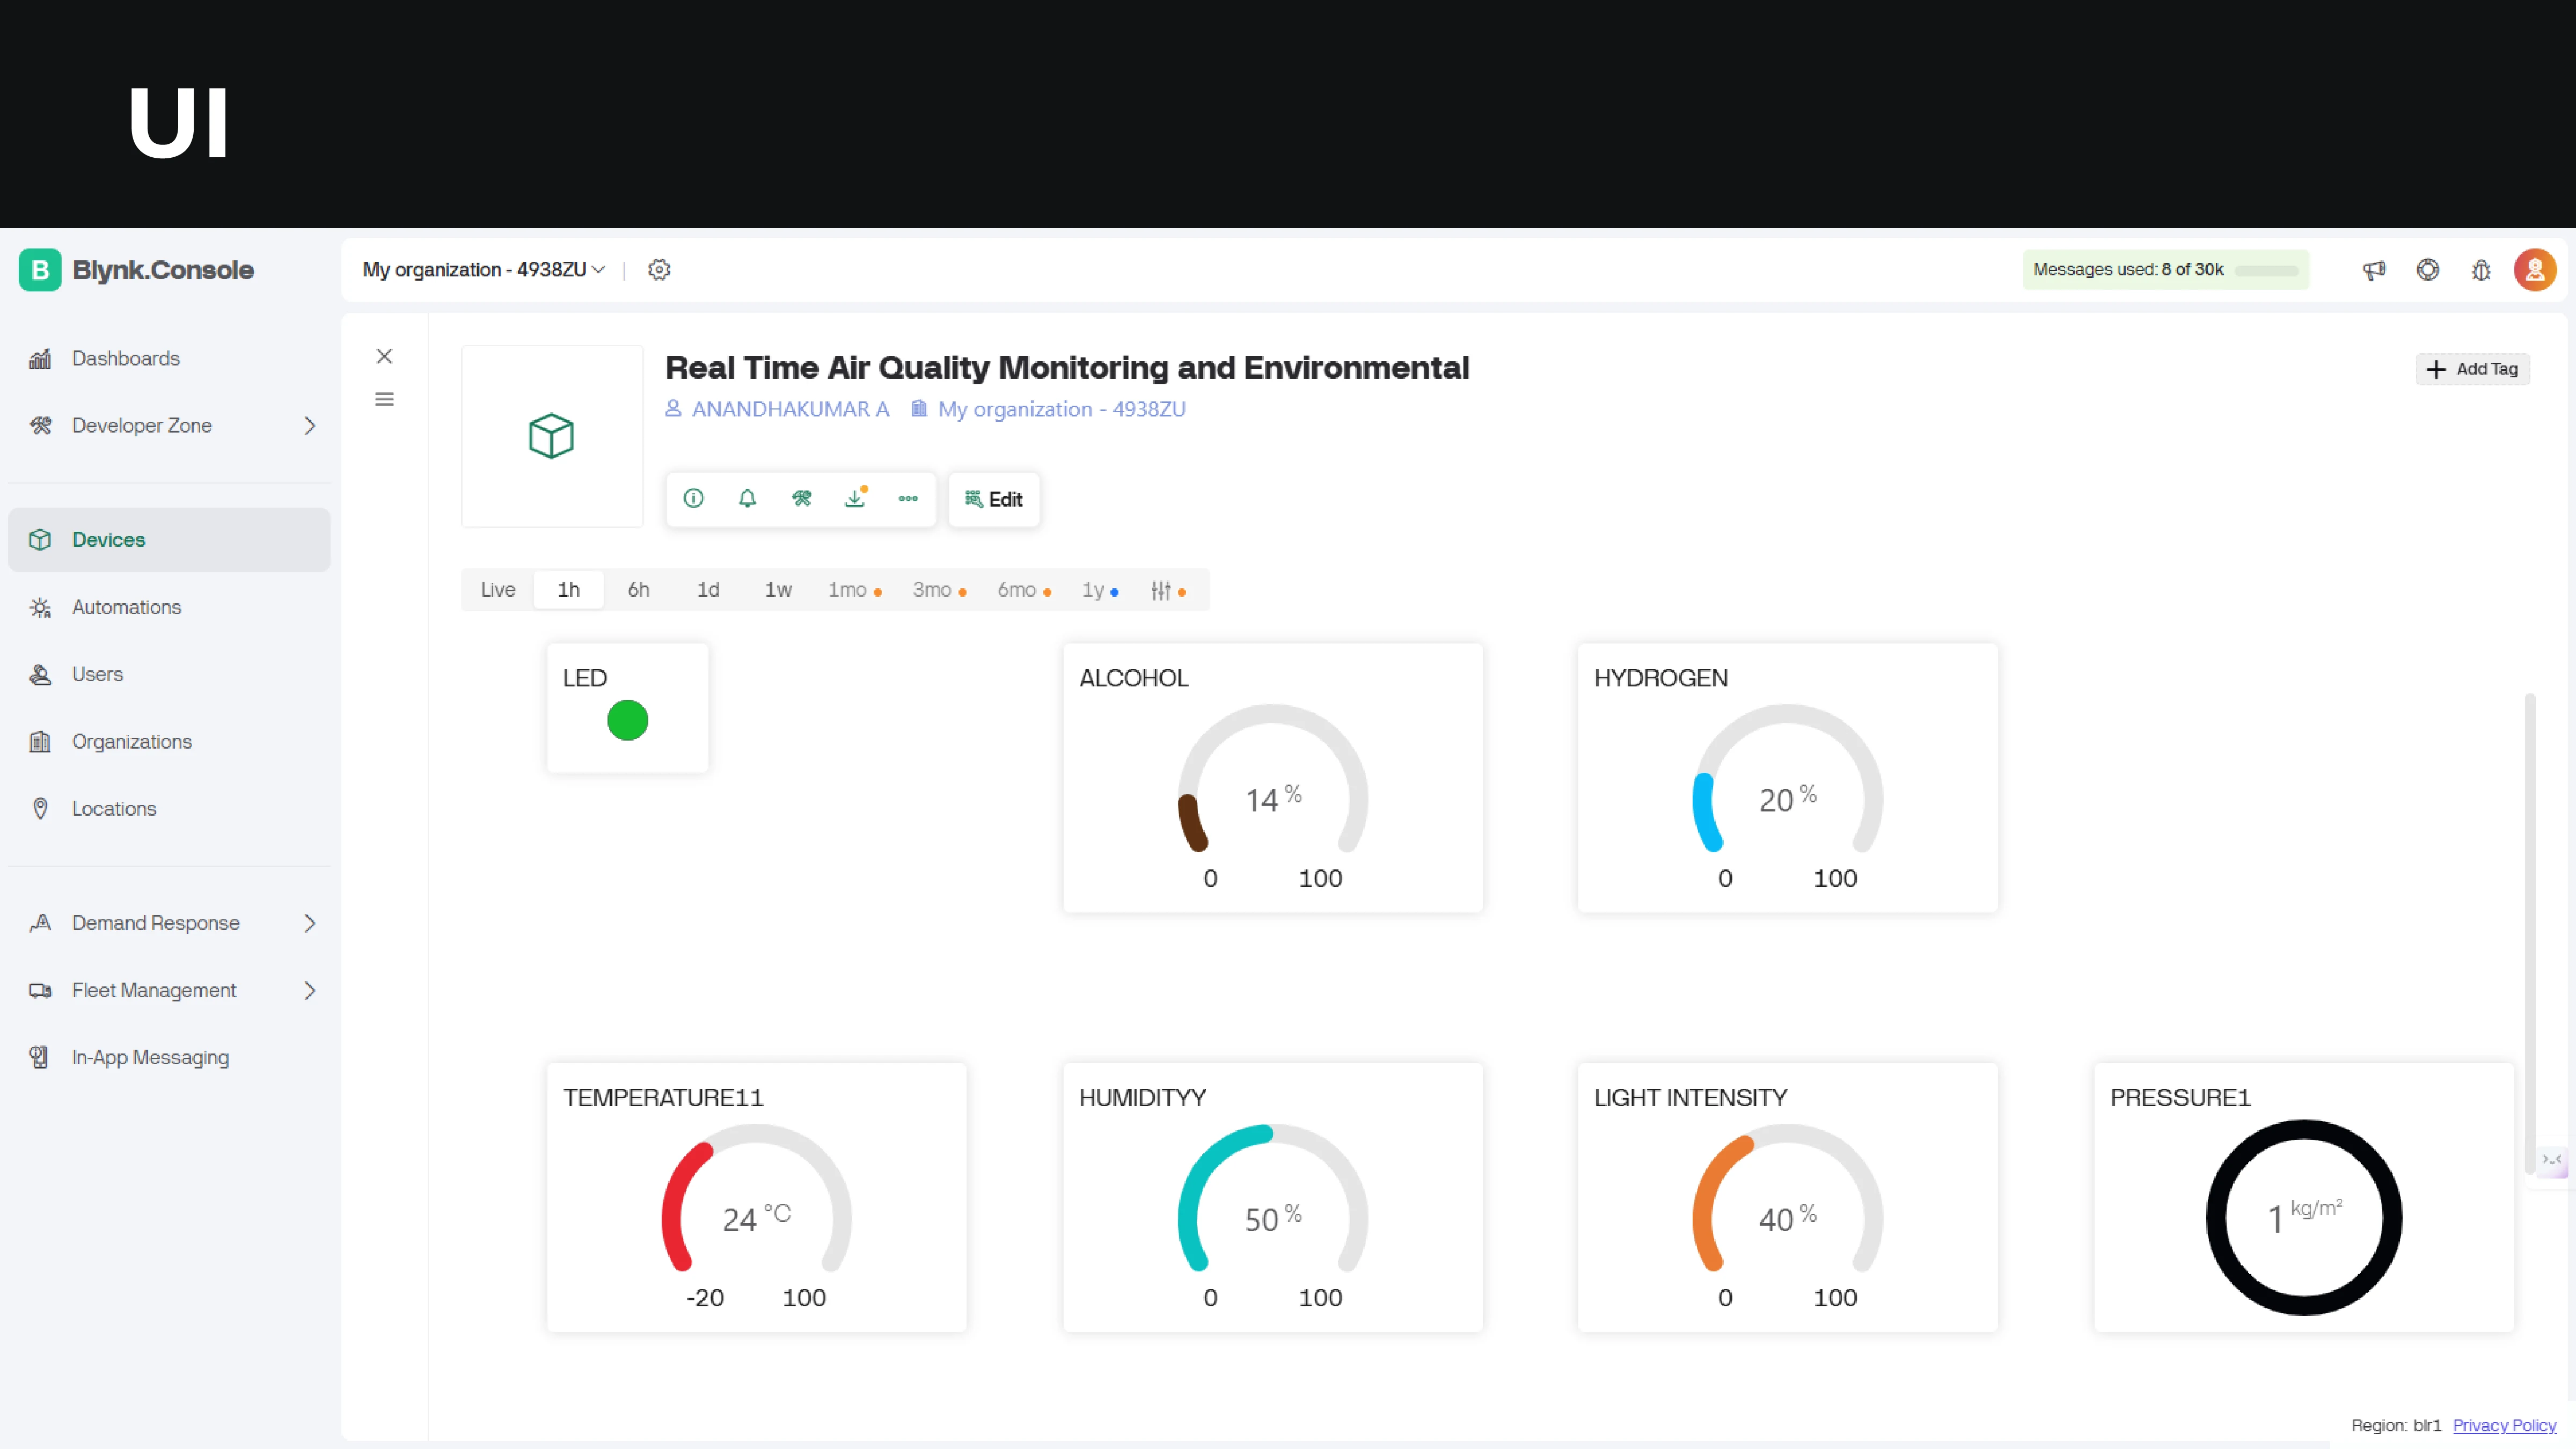Click the device info icon
The image size is (2576, 1449).
tap(693, 498)
